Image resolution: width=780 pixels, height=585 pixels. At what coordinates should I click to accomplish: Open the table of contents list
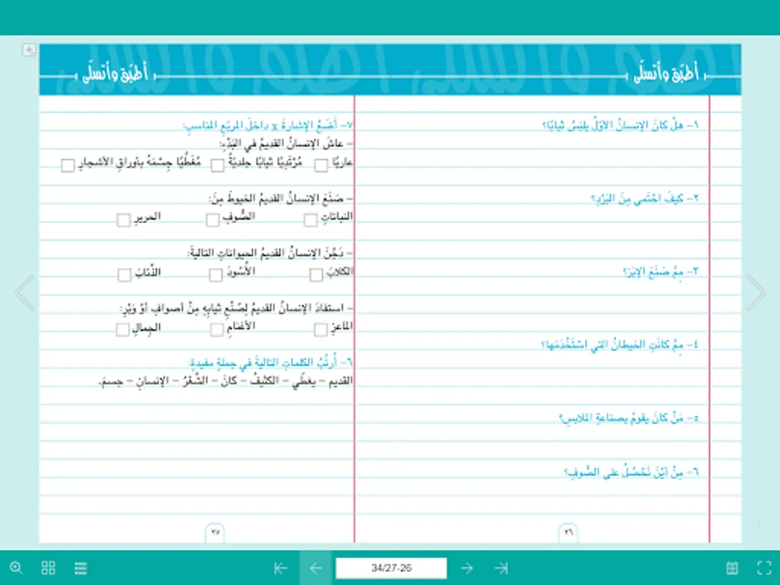(x=81, y=568)
